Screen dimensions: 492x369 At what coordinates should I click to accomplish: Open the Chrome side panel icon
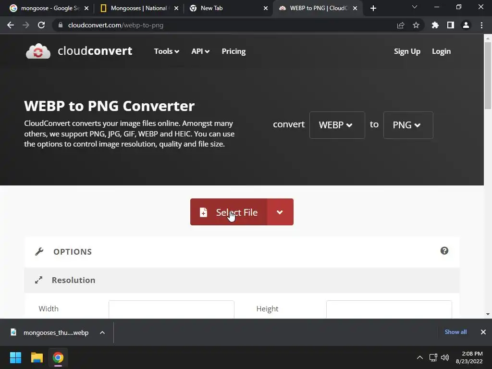coord(451,25)
